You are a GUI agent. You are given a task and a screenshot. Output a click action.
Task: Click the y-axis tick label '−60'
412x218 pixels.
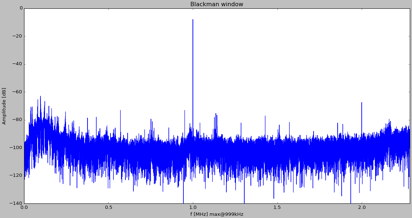tap(18, 92)
